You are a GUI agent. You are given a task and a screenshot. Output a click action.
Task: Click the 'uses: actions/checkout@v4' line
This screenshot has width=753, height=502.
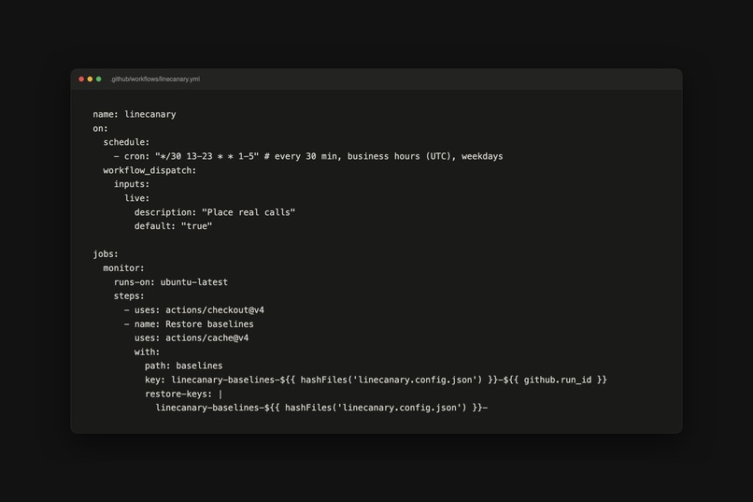click(194, 309)
